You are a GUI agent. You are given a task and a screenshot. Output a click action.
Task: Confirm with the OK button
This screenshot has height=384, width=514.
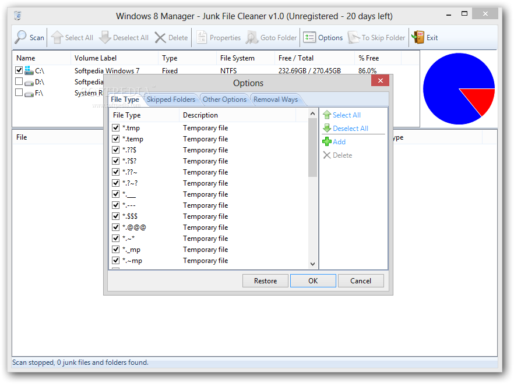[313, 281]
